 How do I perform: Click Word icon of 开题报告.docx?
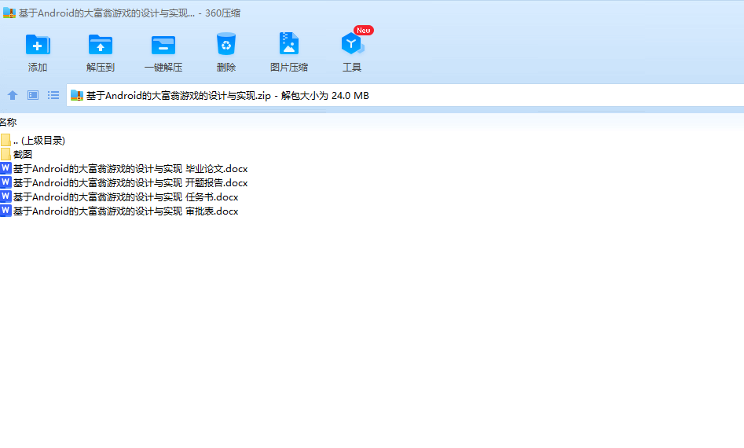(x=5, y=182)
